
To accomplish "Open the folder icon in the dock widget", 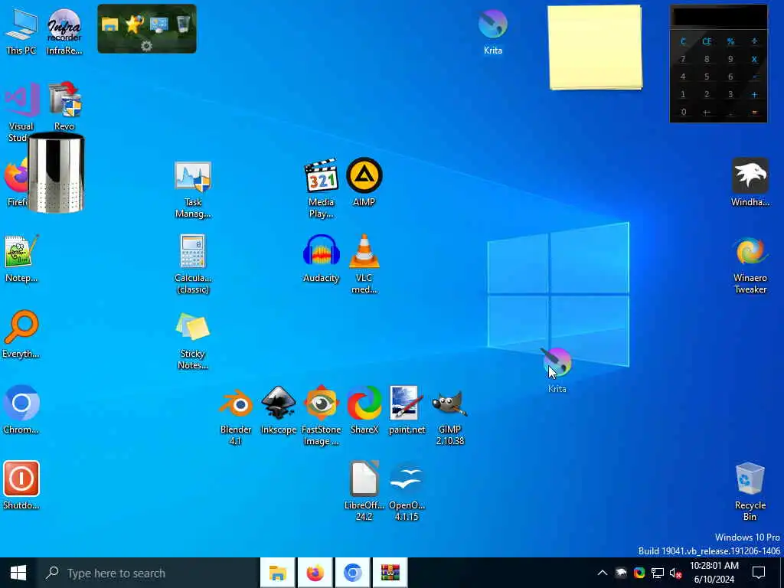I will pyautogui.click(x=109, y=24).
